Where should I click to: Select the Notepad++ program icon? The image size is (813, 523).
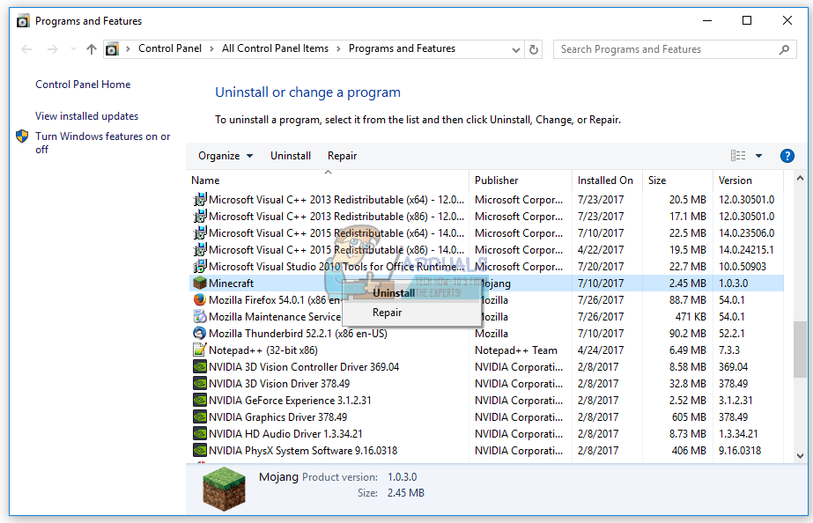tap(201, 350)
